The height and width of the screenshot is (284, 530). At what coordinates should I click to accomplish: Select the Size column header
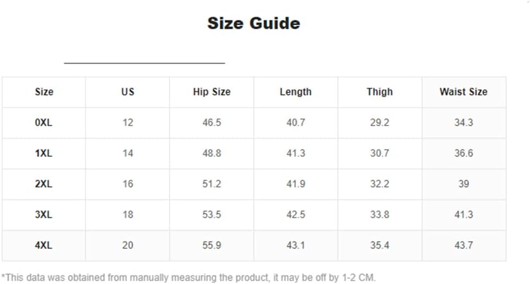tap(44, 92)
